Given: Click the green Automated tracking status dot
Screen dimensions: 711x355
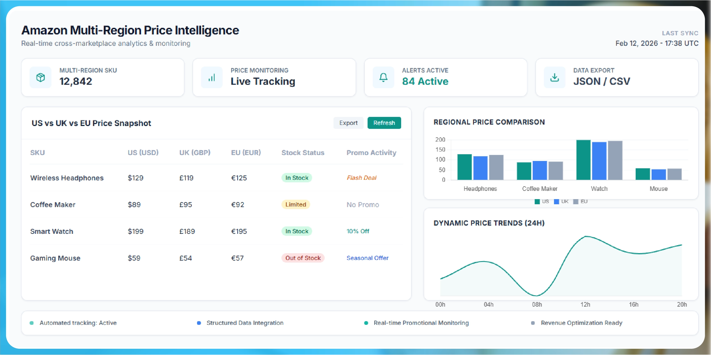Looking at the screenshot, I should (31, 323).
